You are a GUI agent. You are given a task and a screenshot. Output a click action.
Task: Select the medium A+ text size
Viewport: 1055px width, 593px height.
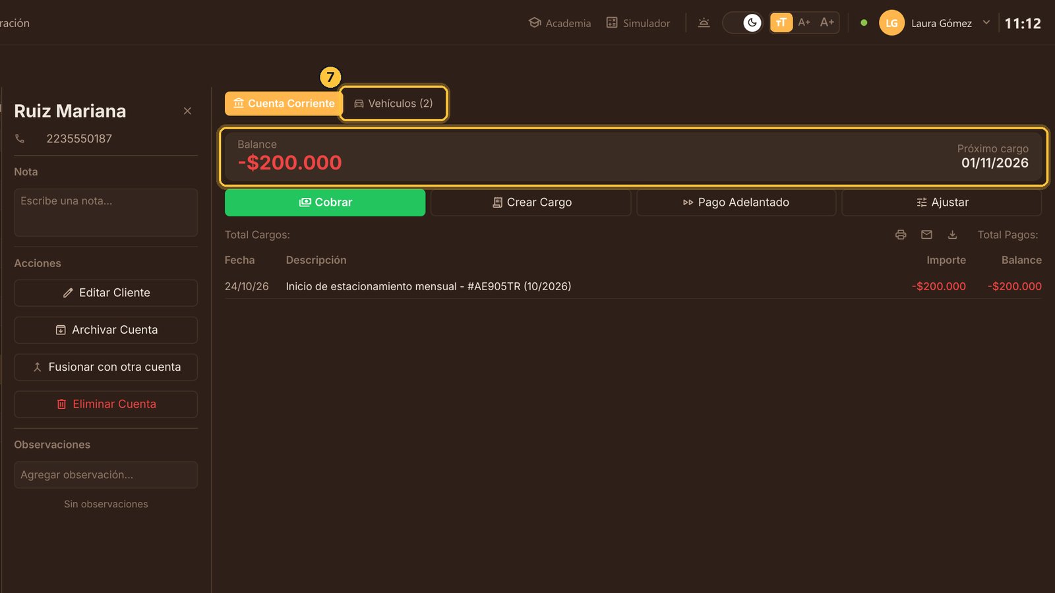click(804, 22)
